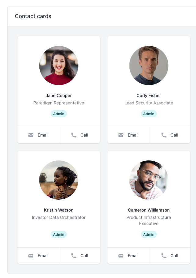Image resolution: width=196 pixels, height=278 pixels.
Task: Click the phone icon on Cameron Williamson's card
Action: (163, 256)
